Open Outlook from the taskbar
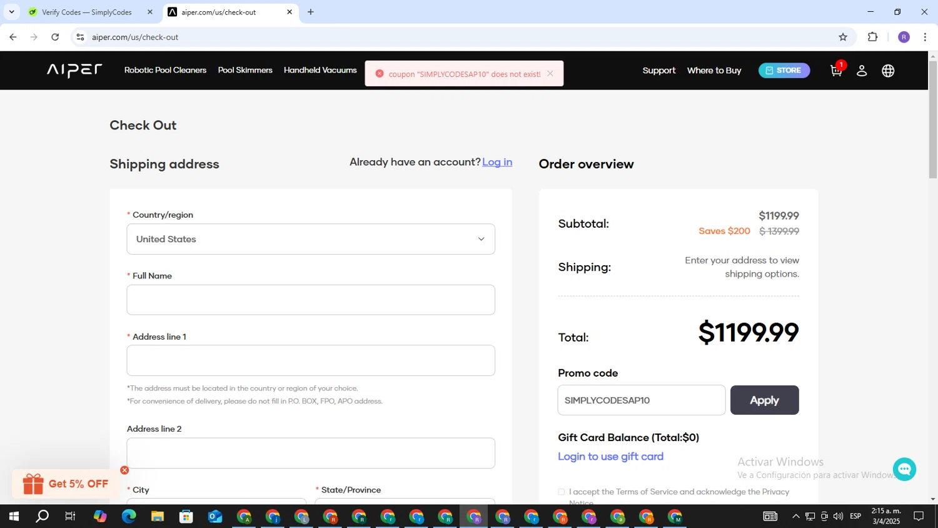This screenshot has height=528, width=938. pyautogui.click(x=215, y=516)
